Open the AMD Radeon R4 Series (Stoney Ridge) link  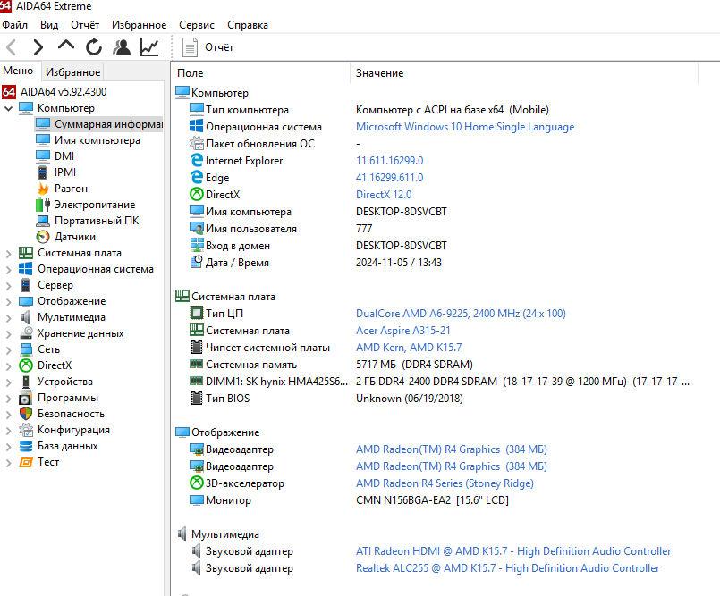coord(445,483)
